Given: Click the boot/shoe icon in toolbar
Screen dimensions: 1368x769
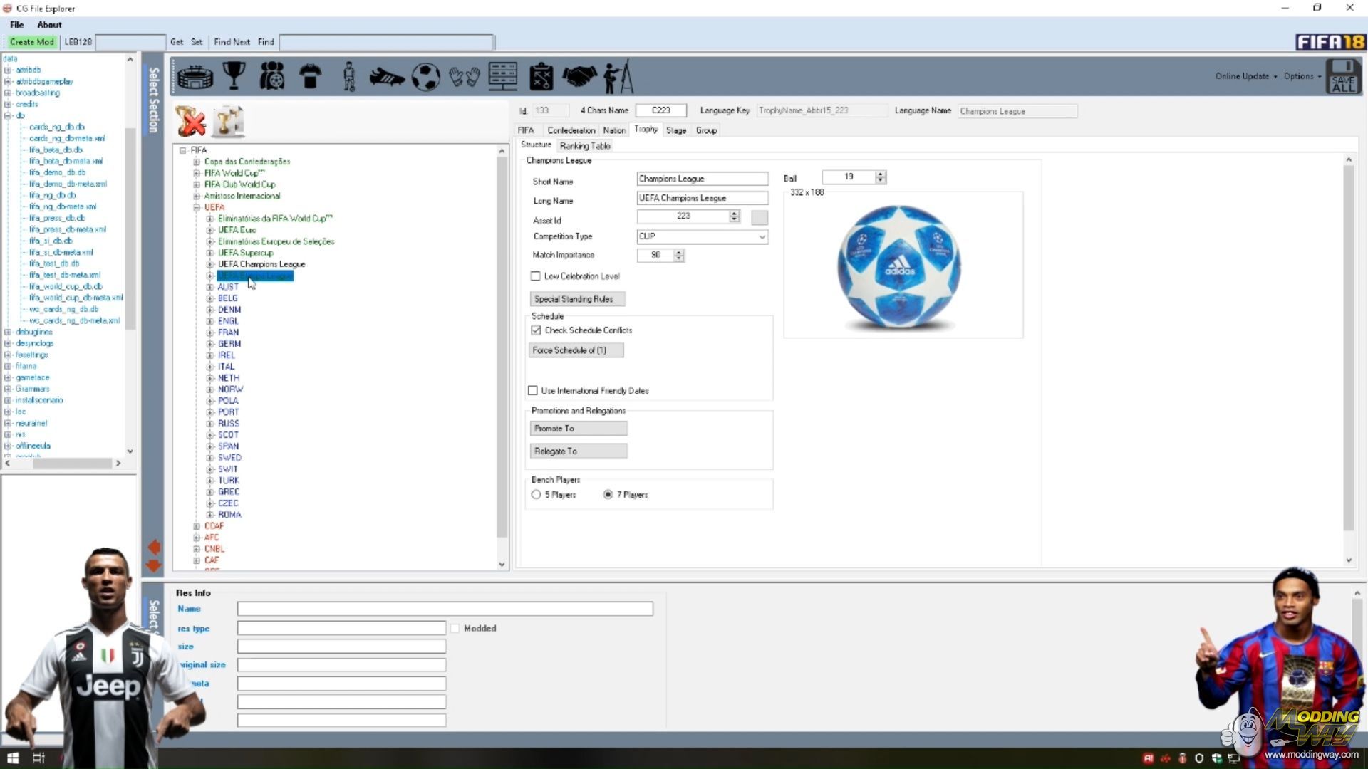Looking at the screenshot, I should (x=386, y=76).
